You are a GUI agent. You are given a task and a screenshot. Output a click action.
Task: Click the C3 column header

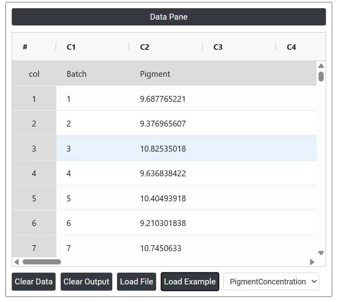pos(218,47)
